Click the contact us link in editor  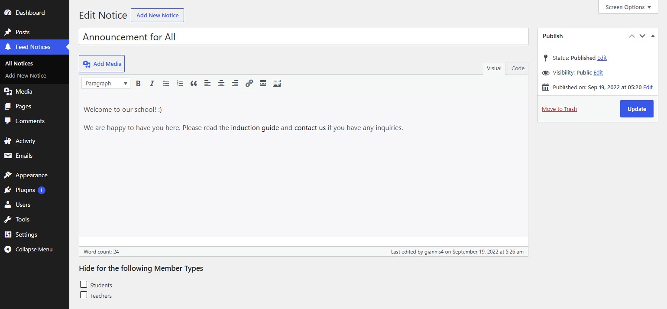(x=310, y=128)
